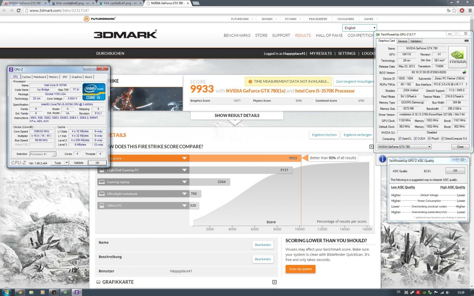The width and height of the screenshot is (474, 296).
Task: Collapse the score comparison section
Action: coord(371,147)
